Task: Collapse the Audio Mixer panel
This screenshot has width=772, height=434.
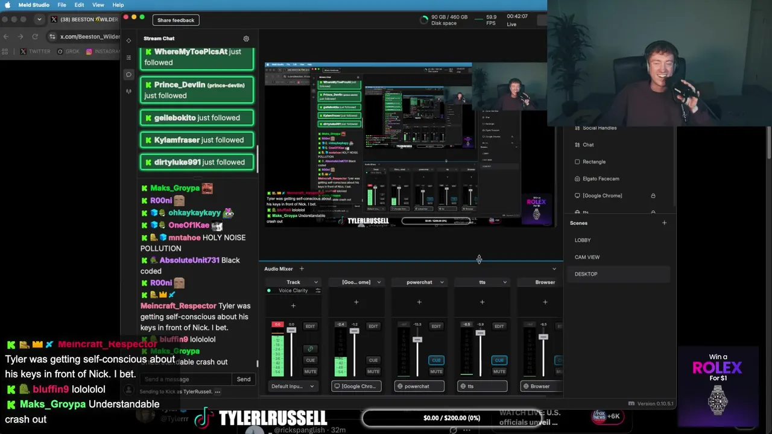Action: [554, 269]
